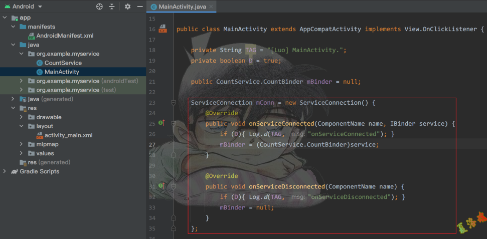Viewport: 487px width, 239px height.
Task: Fold the ServiceConnection block at line 23
Action: (174, 102)
